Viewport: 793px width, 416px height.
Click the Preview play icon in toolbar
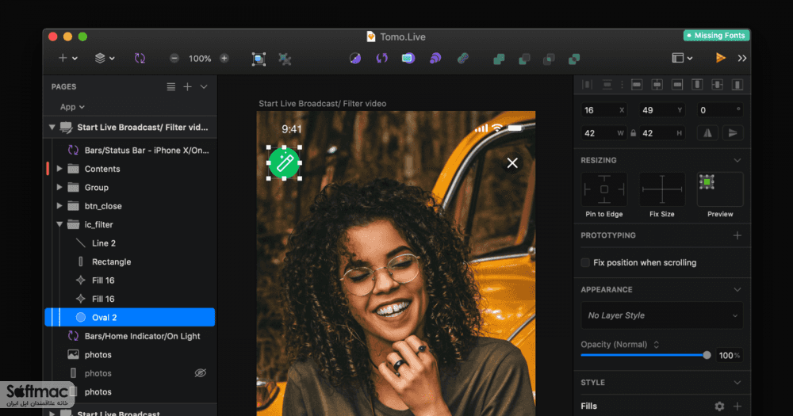(x=721, y=58)
